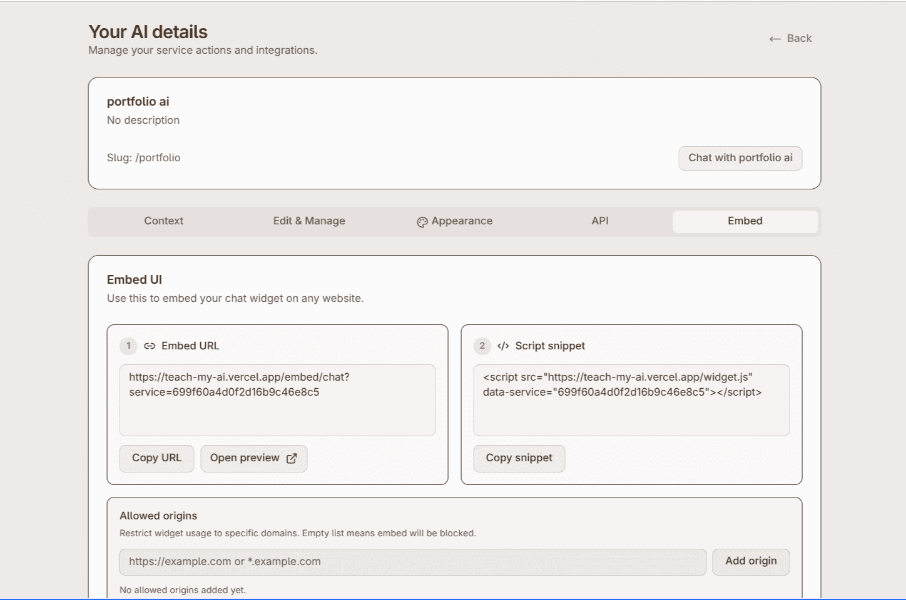This screenshot has width=906, height=600.
Task: Focus the allowed origins domain input
Action: tap(412, 562)
